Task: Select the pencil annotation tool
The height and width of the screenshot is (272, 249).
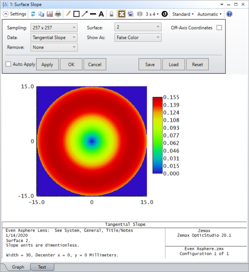Action: [x=68, y=14]
